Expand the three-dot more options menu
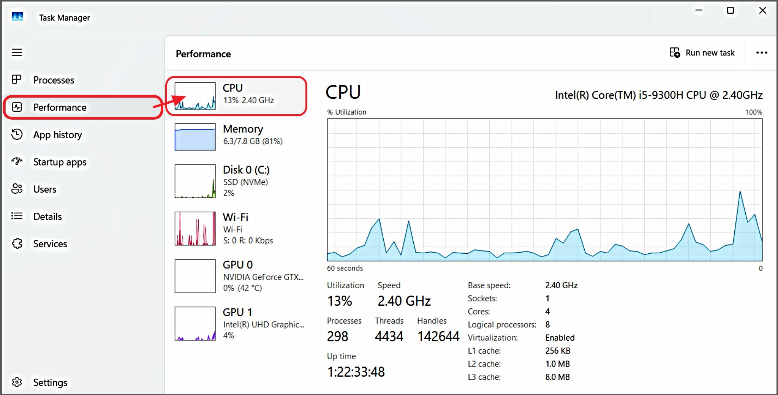The width and height of the screenshot is (778, 395). [x=762, y=53]
